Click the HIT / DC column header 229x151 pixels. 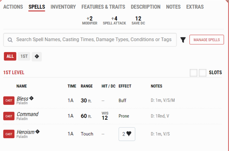(108, 86)
